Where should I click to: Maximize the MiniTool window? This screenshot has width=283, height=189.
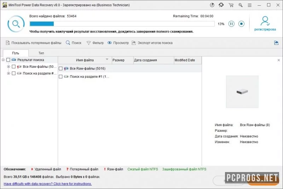pos(268,5)
